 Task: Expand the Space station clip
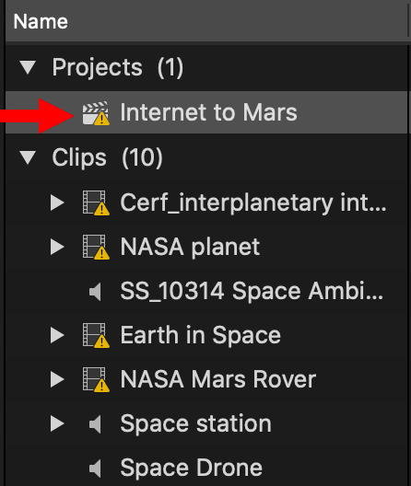point(57,423)
